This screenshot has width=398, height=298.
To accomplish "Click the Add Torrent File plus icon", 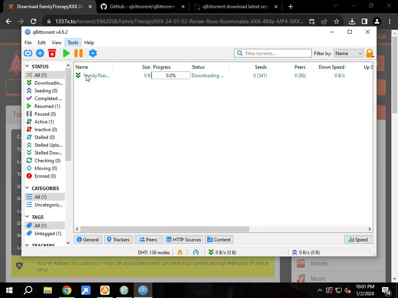I will [40, 53].
